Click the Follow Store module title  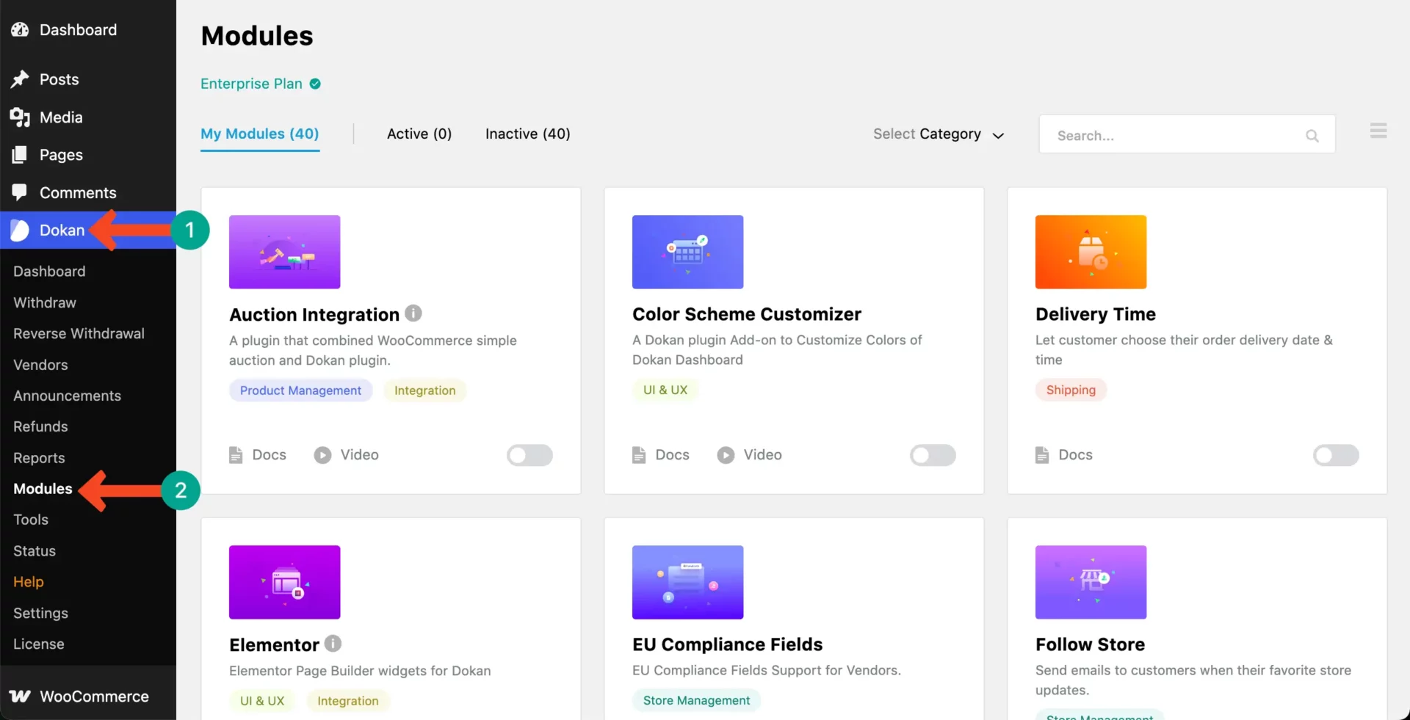1090,644
